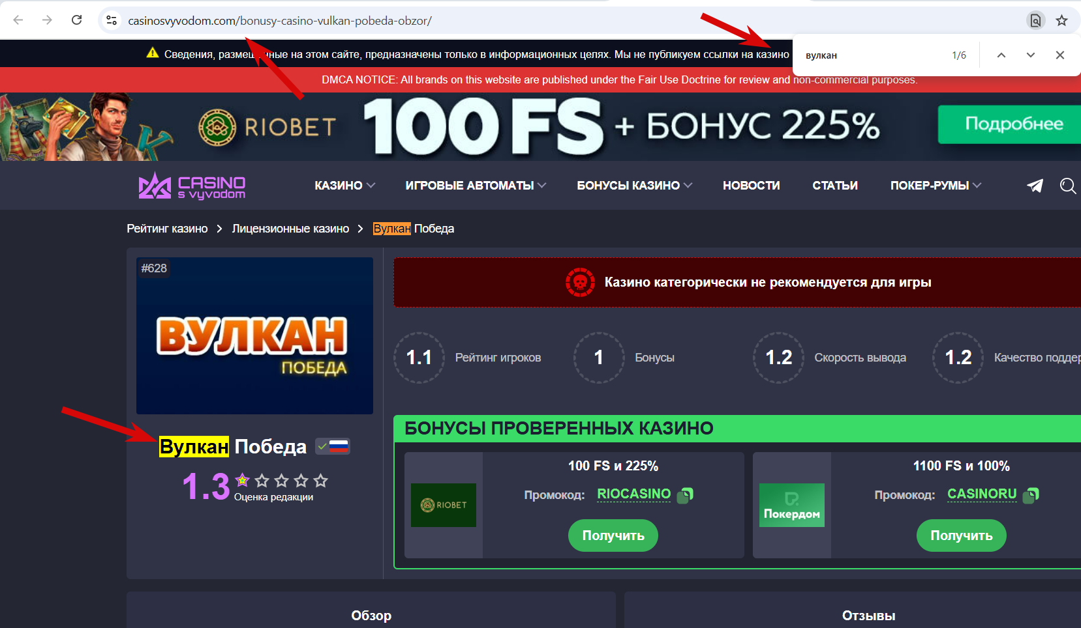1081x628 pixels.
Task: Click RIOCASINO promo code link
Action: [634, 494]
